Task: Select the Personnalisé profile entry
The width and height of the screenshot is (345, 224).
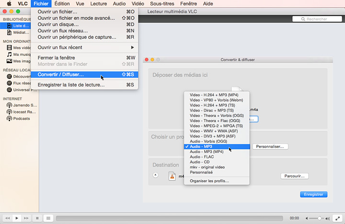Action: 217,172
